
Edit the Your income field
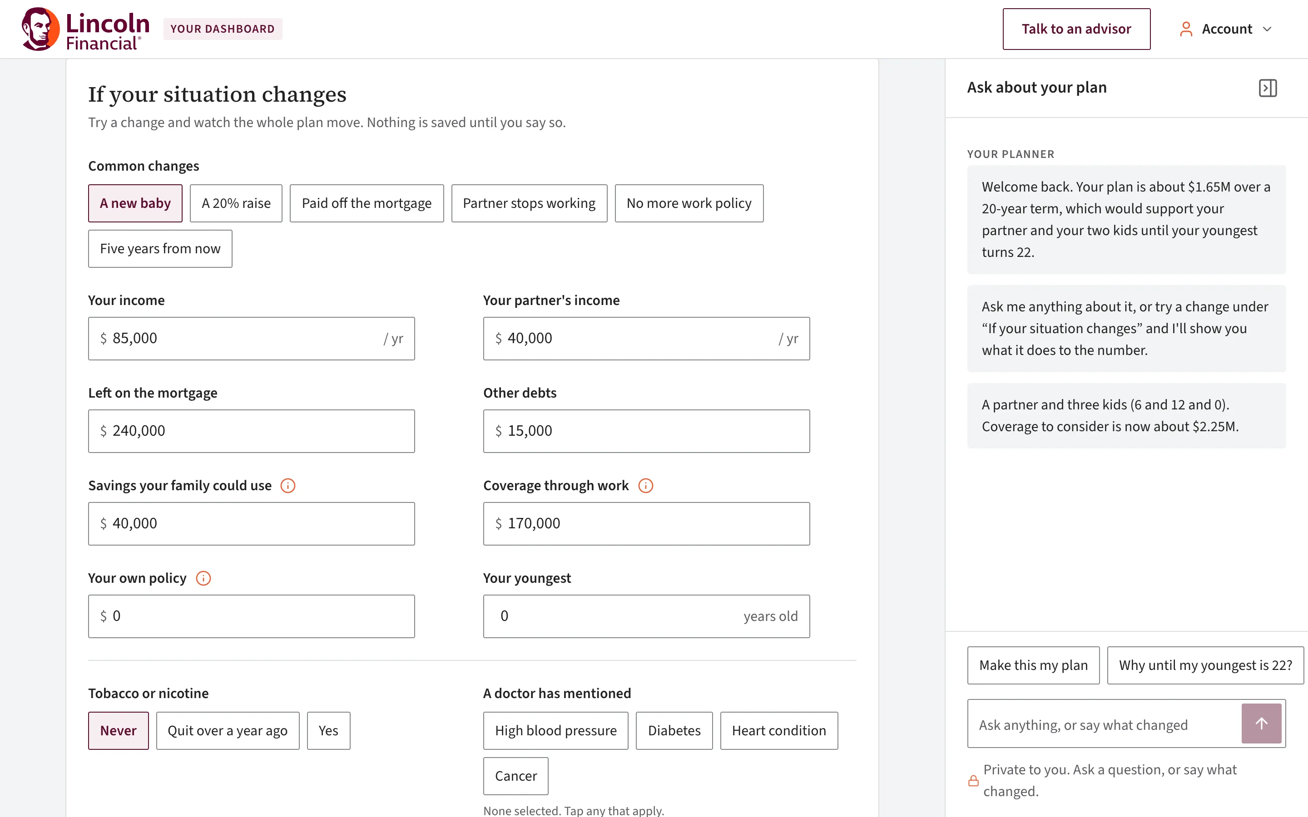pos(251,338)
